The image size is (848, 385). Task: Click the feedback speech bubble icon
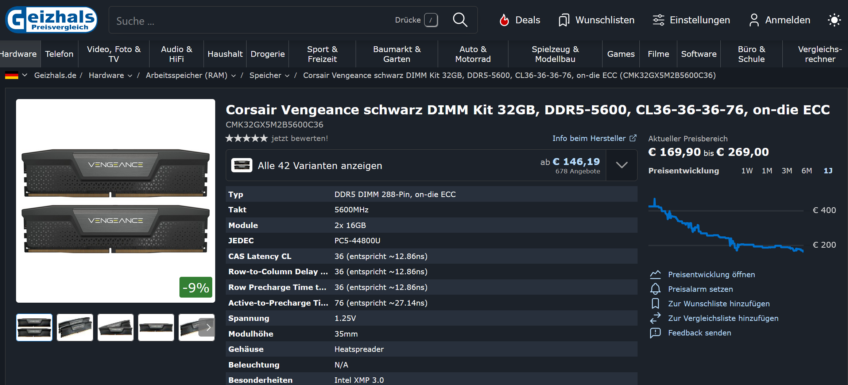click(x=655, y=333)
